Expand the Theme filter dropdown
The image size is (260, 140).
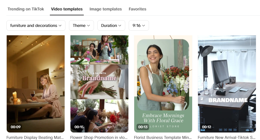coord(81,25)
